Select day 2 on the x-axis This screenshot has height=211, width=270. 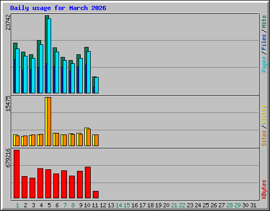(25, 205)
